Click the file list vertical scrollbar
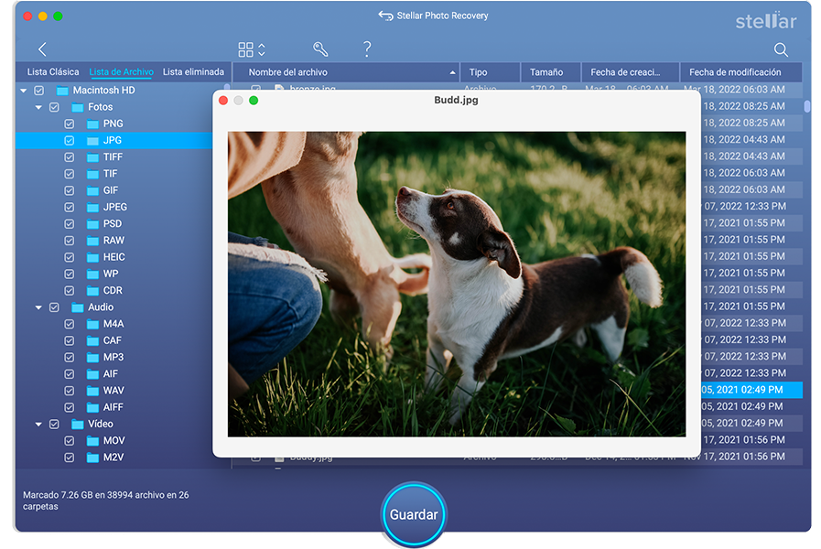The image size is (821, 549). [x=807, y=106]
